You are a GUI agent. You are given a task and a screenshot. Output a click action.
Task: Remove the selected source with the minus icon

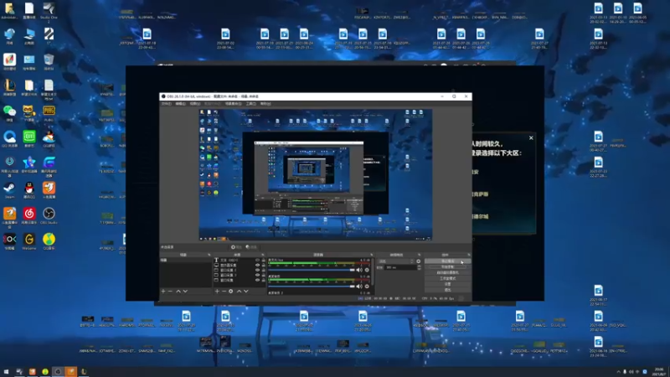tap(224, 291)
